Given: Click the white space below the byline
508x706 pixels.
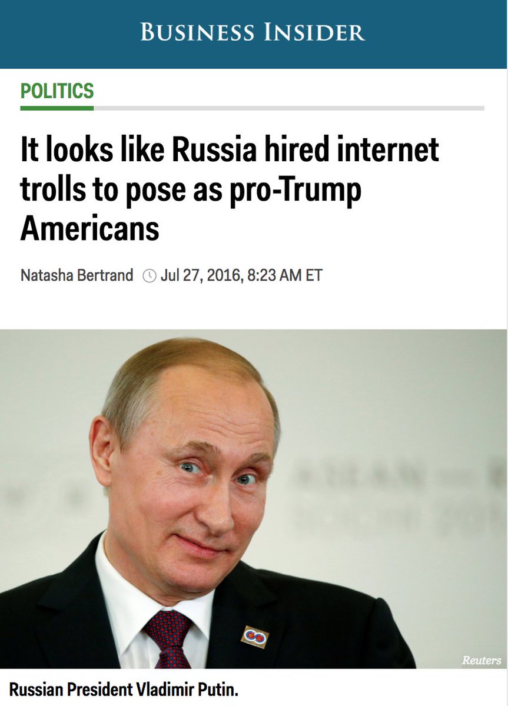Looking at the screenshot, I should coord(254,307).
